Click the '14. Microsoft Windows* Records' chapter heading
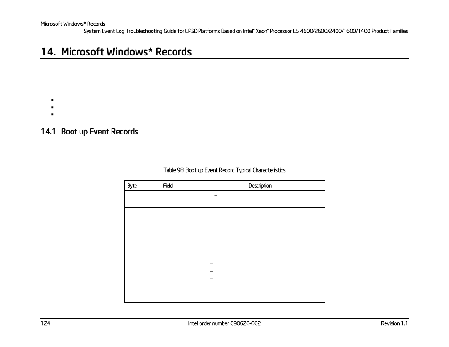This screenshot has width=449, height=347. [116, 52]
